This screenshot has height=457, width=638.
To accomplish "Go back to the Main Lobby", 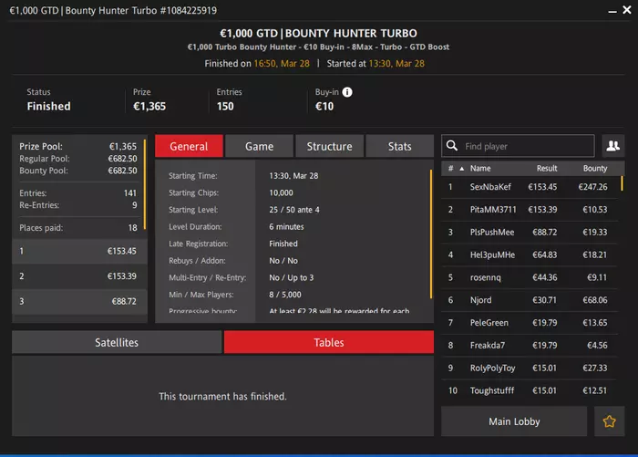I will click(x=514, y=421).
